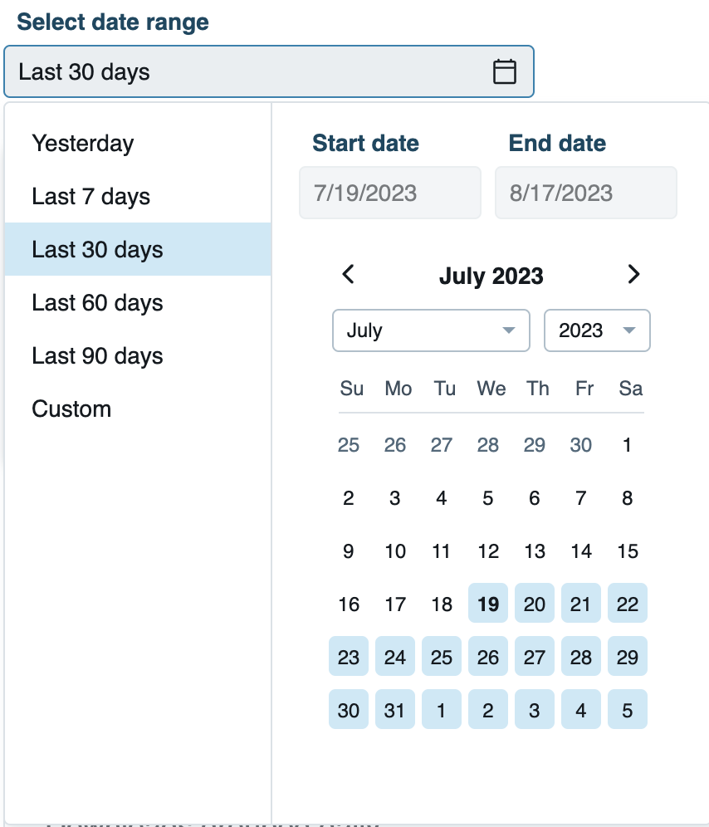Select the Yesterday date range option
The width and height of the screenshot is (709, 827).
[82, 143]
